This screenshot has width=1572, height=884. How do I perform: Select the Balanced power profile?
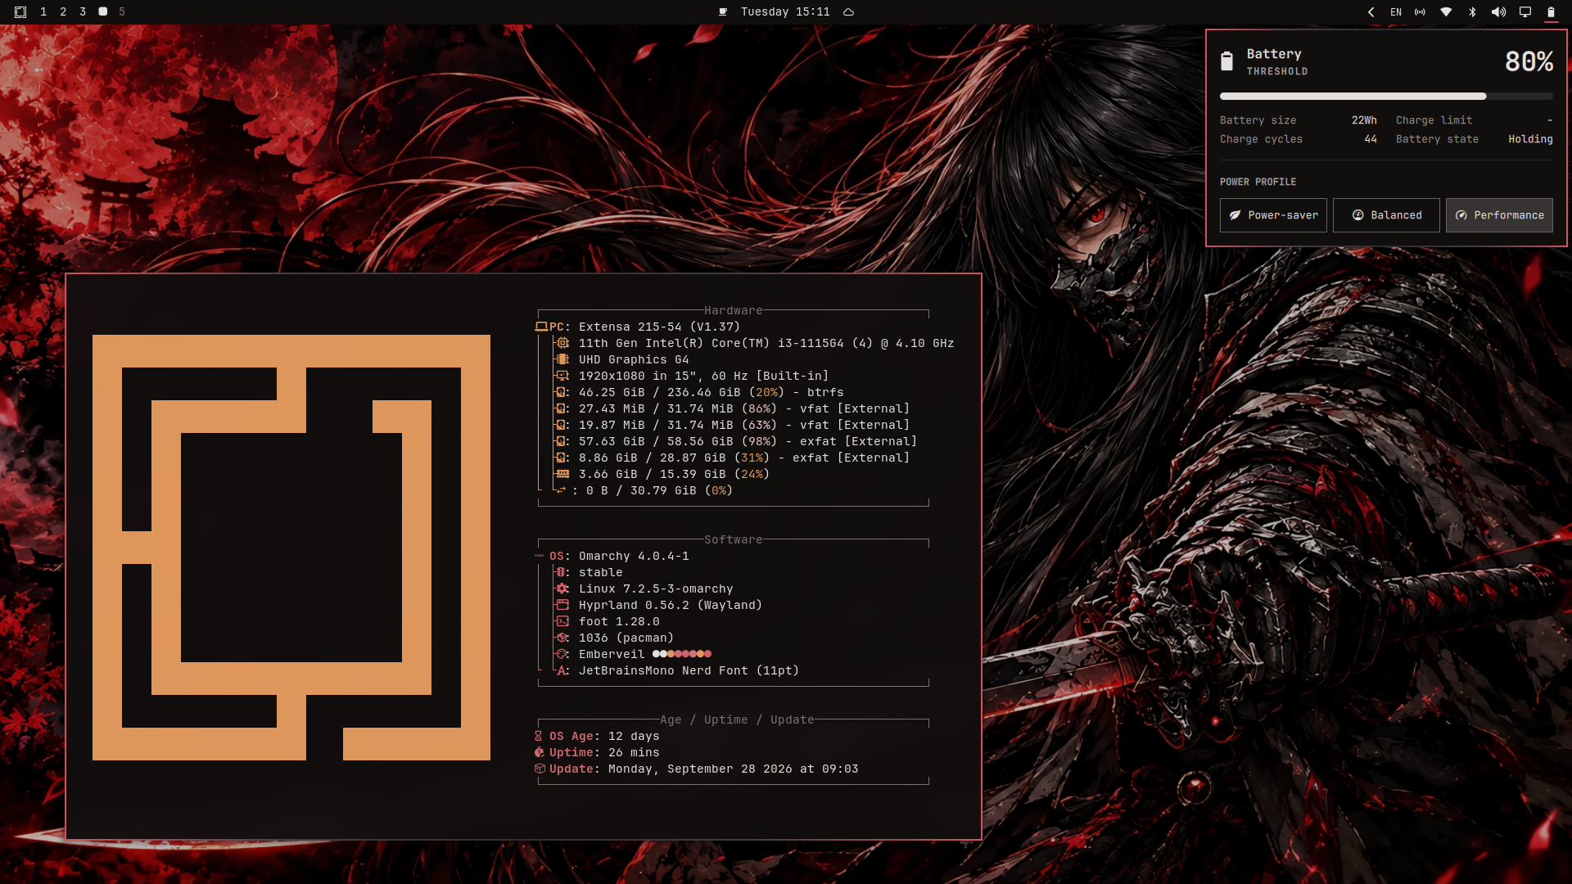(x=1386, y=215)
